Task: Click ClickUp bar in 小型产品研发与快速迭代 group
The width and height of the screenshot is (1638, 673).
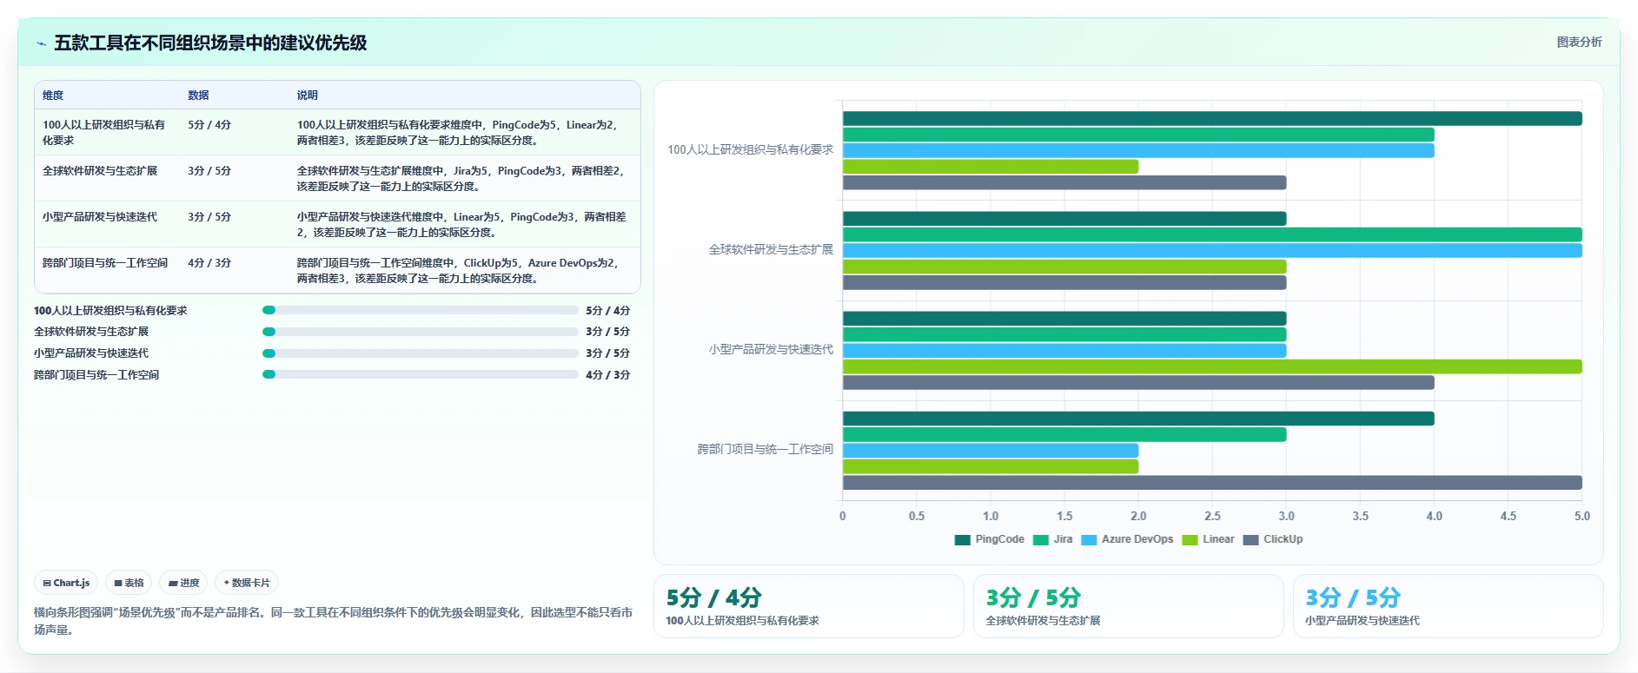Action: (1138, 383)
